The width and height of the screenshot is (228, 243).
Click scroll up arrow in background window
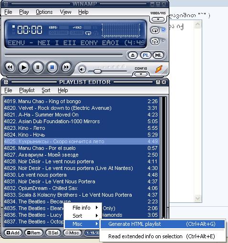(x=198, y=24)
